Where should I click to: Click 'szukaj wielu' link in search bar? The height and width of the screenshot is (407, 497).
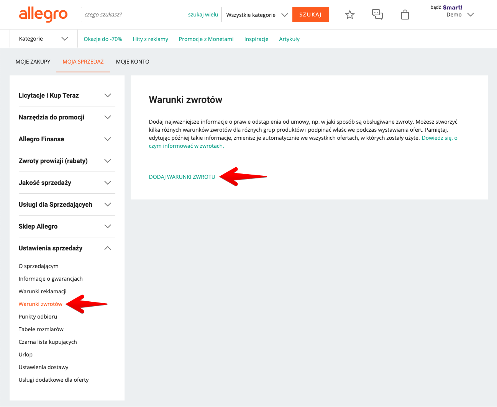[x=203, y=15]
